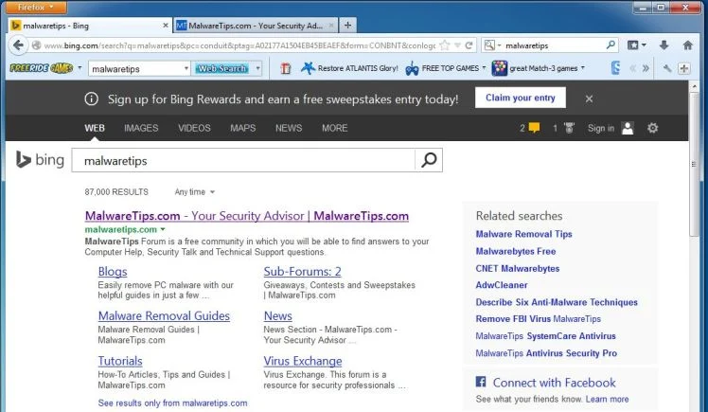Switch to MalwareTips.com tab
The width and height of the screenshot is (708, 412).
[x=256, y=26]
